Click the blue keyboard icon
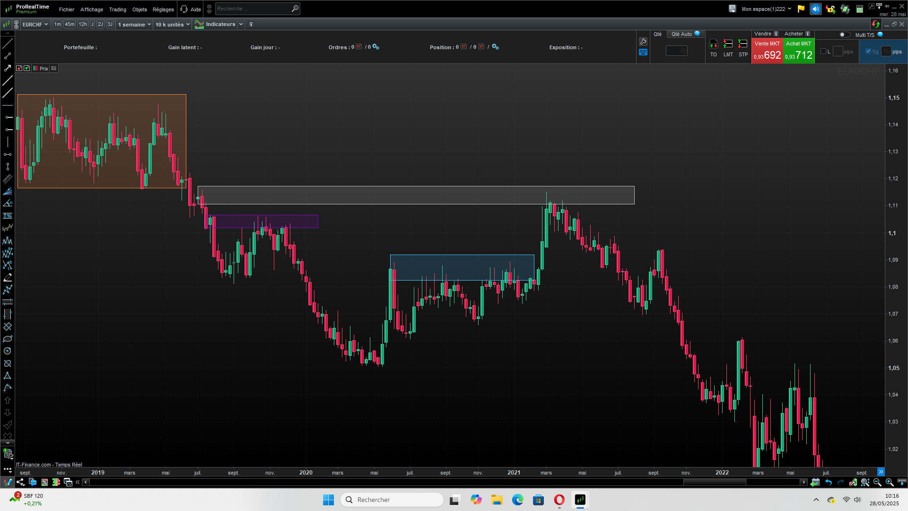The height and width of the screenshot is (511, 908). click(643, 53)
